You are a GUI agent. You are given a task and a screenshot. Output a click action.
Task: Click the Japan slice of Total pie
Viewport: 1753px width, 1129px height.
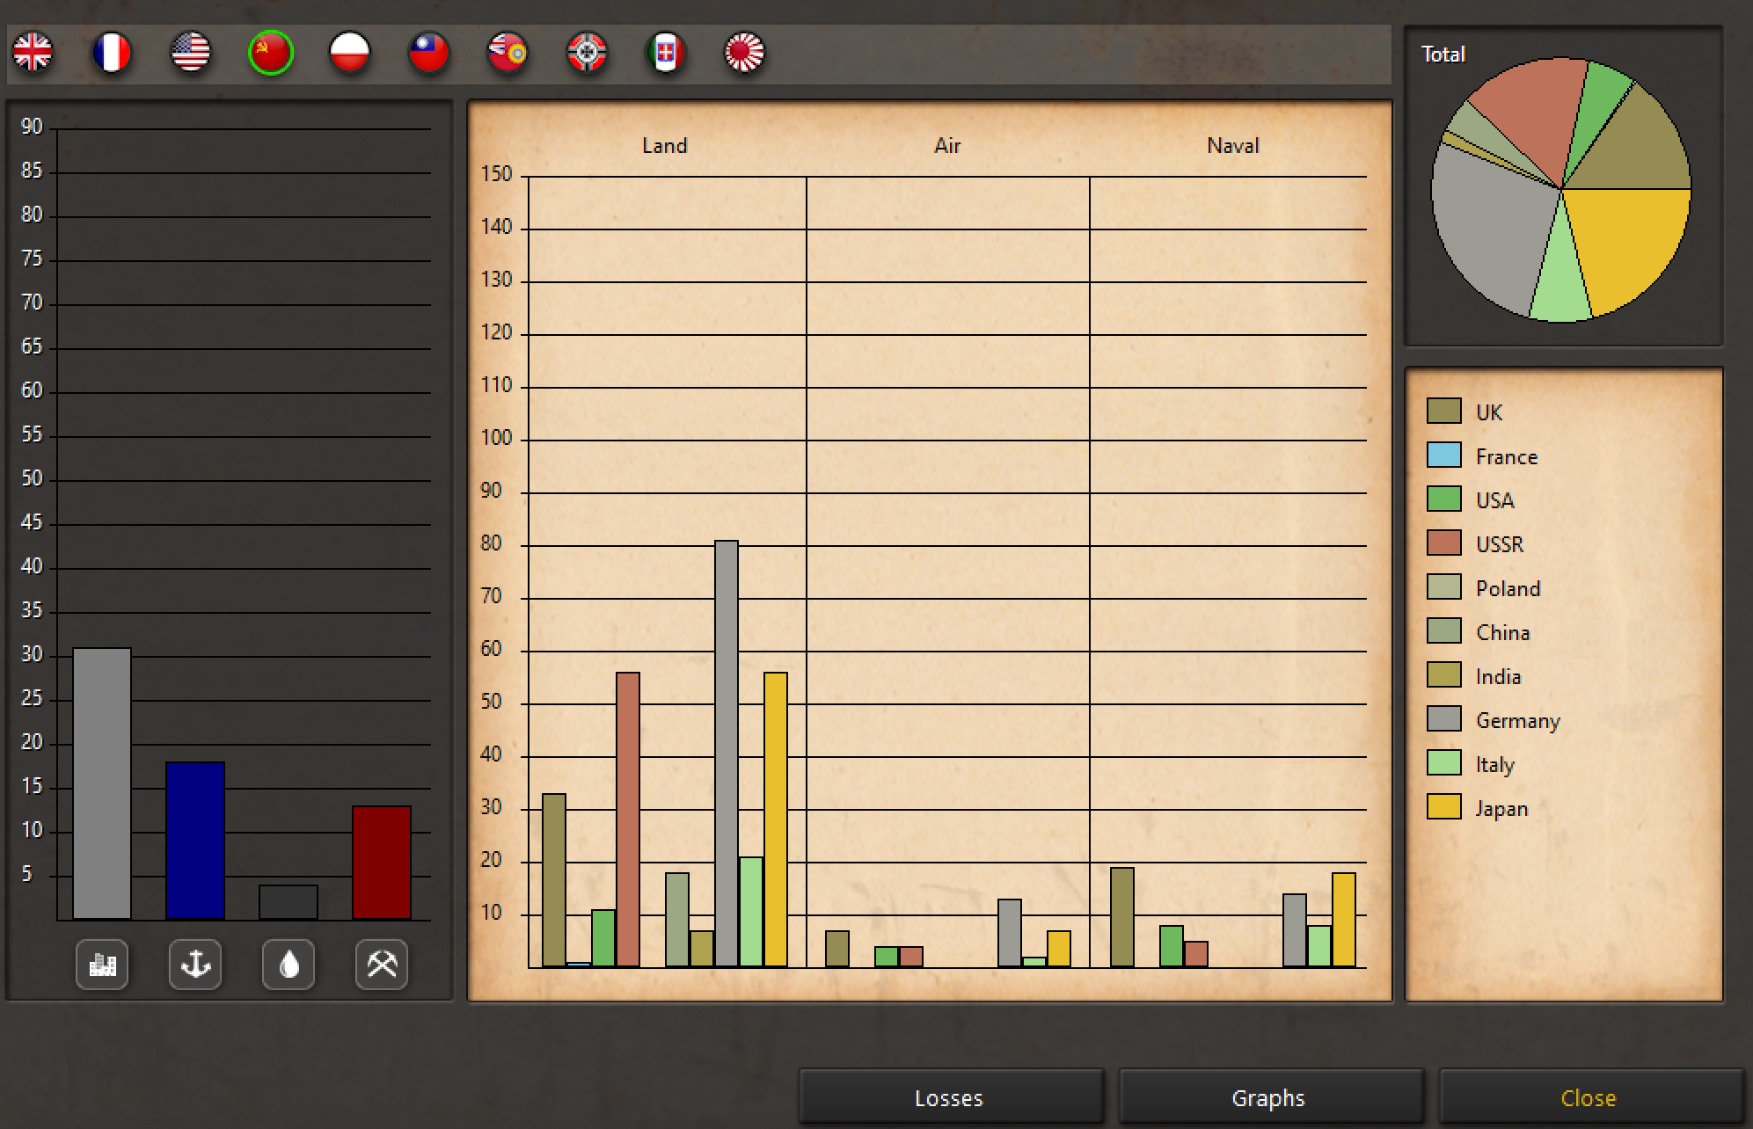pyautogui.click(x=1627, y=246)
